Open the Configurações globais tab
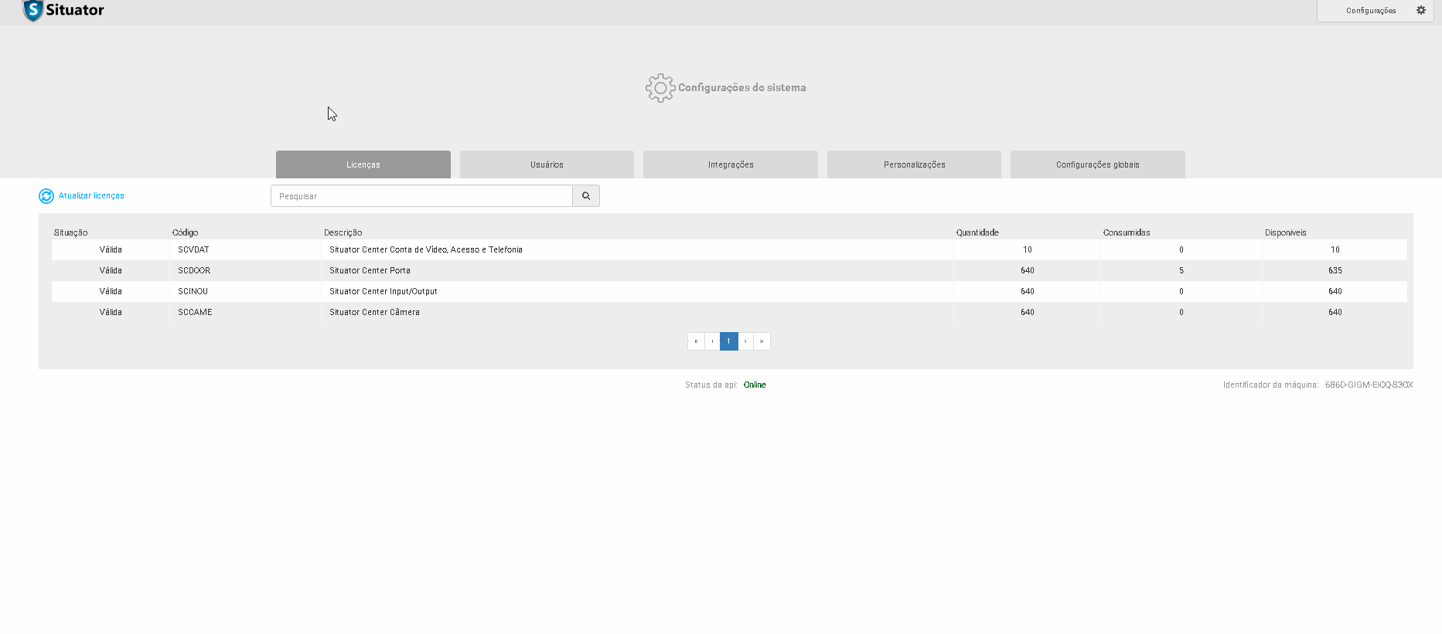 click(x=1098, y=164)
